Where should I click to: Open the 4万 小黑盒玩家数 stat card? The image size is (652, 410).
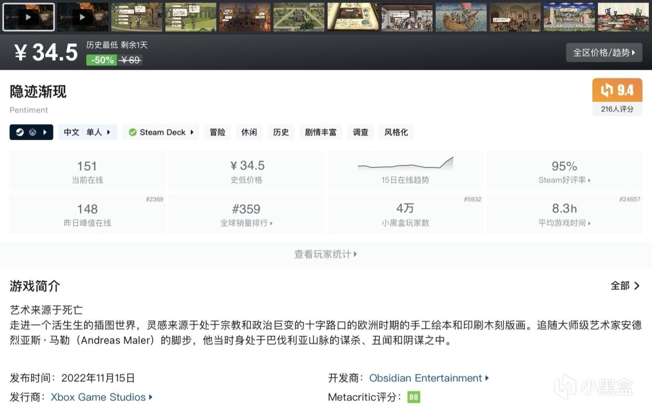(405, 214)
